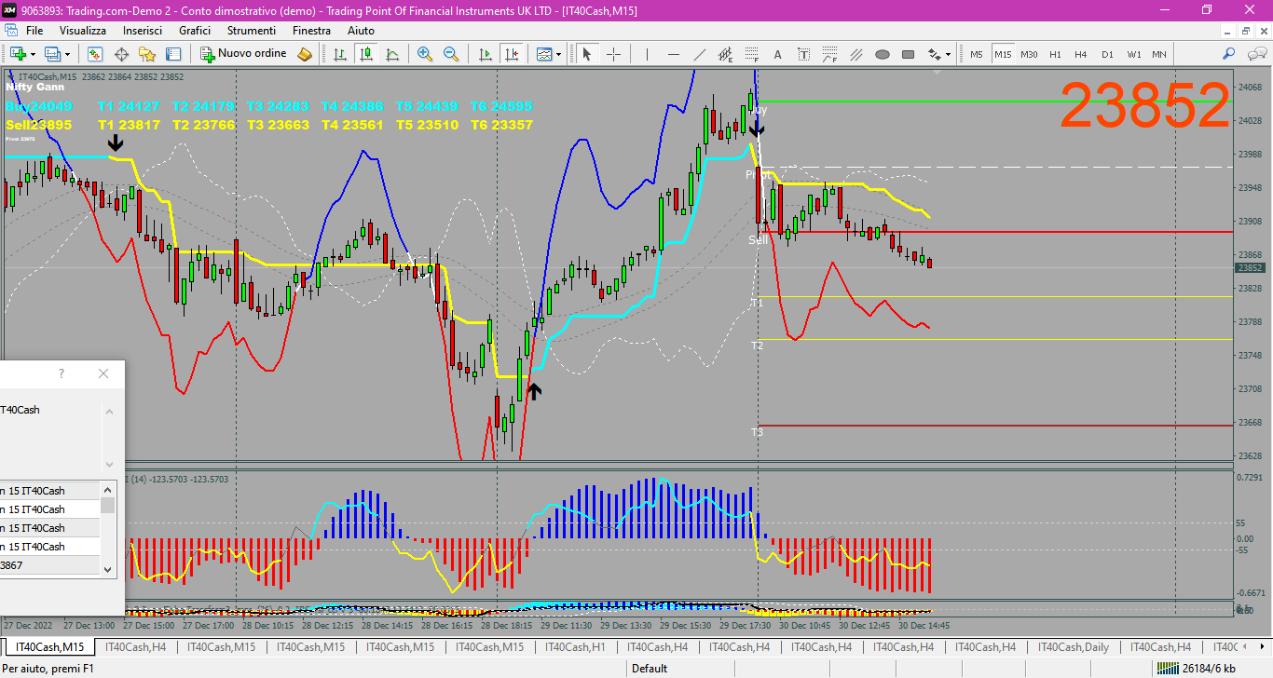The height and width of the screenshot is (678, 1273).
Task: Switch to IT40Cash,Daily chart tab
Action: [1074, 646]
